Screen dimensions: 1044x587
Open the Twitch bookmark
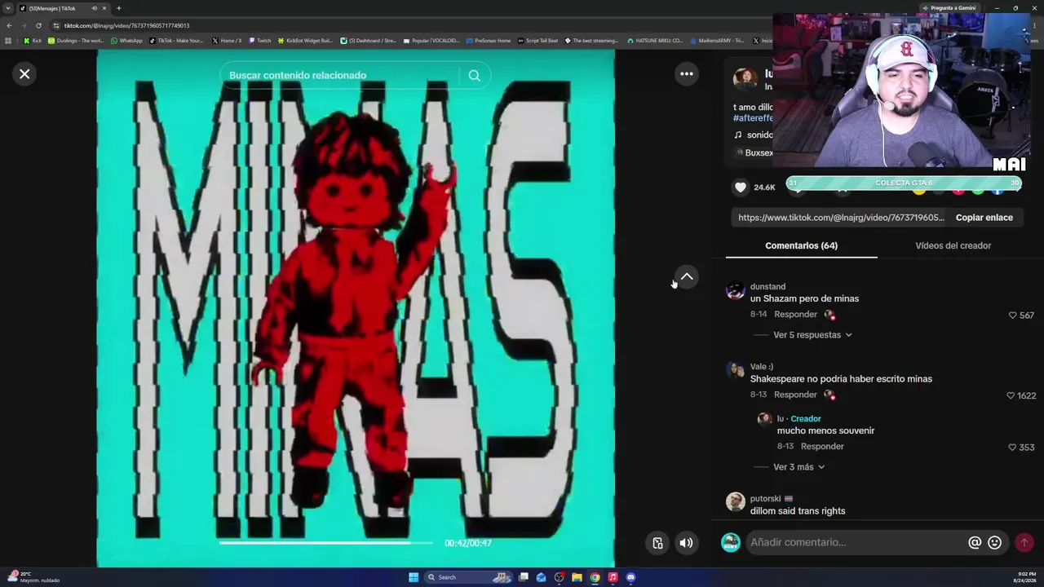tap(260, 40)
